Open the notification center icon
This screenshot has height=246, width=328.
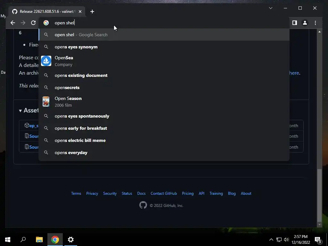(318, 240)
